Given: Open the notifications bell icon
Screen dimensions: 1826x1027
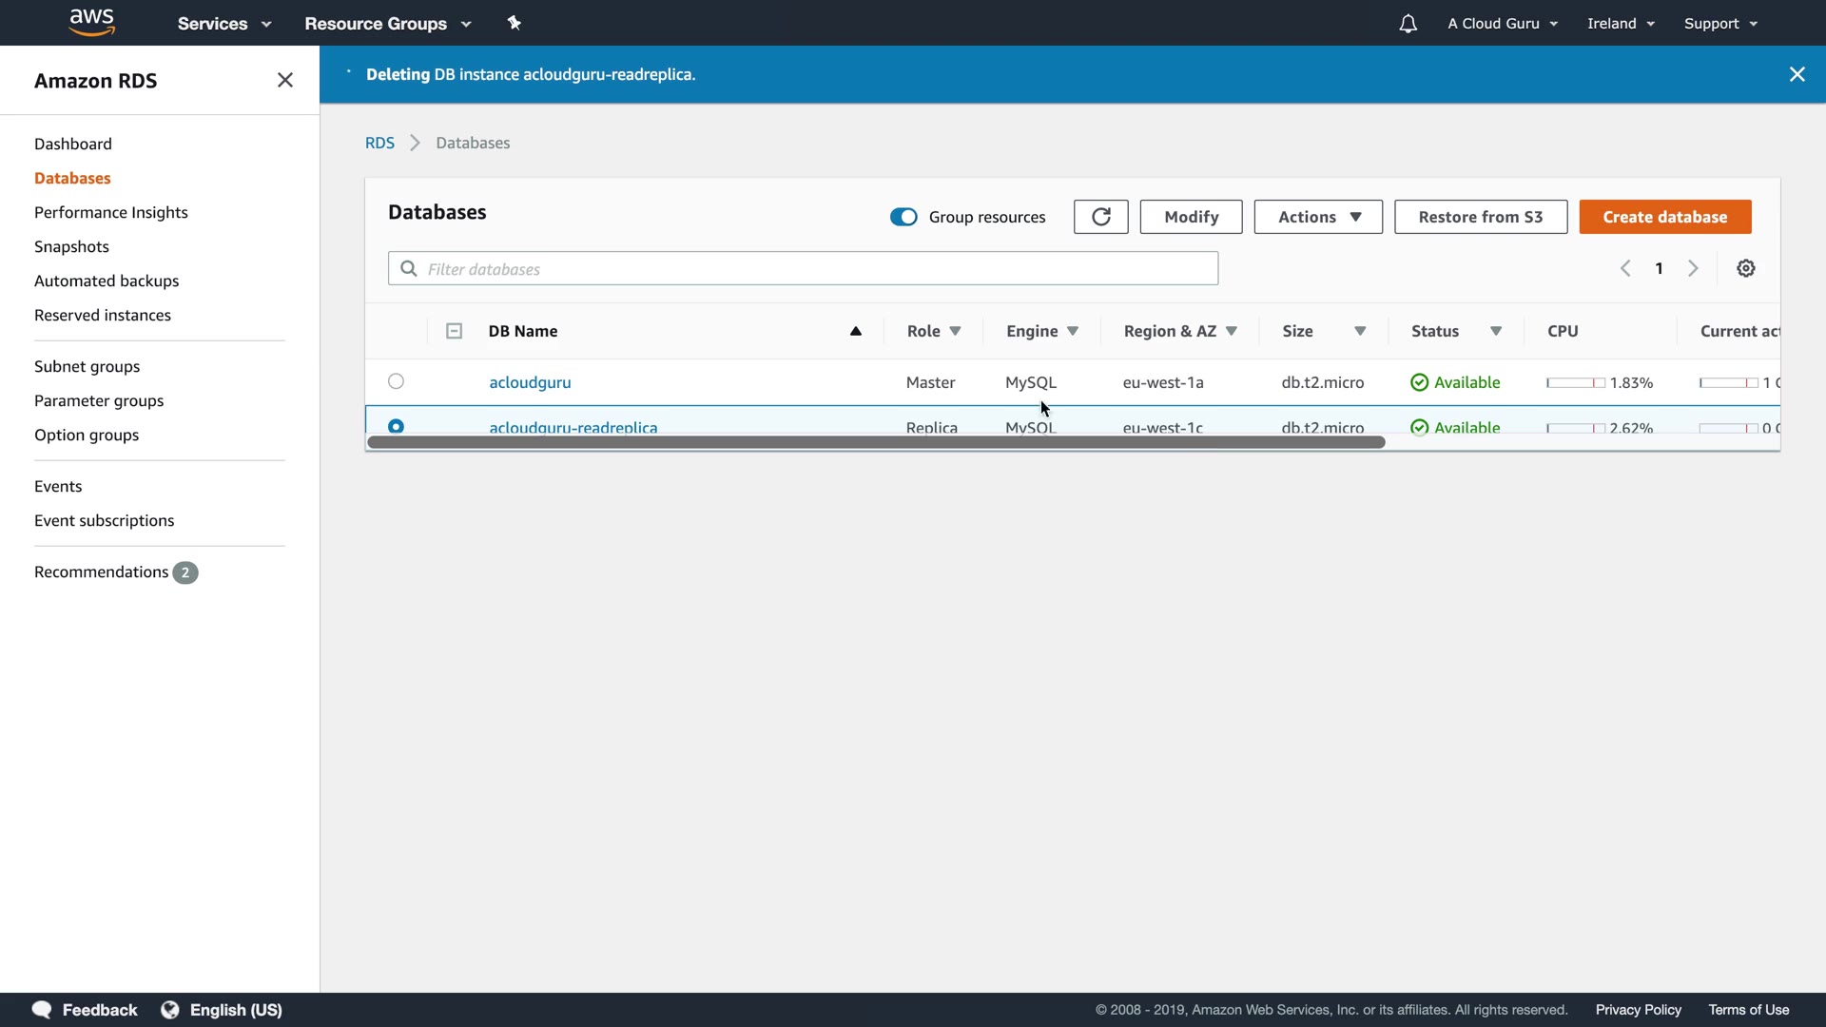Looking at the screenshot, I should tap(1408, 24).
